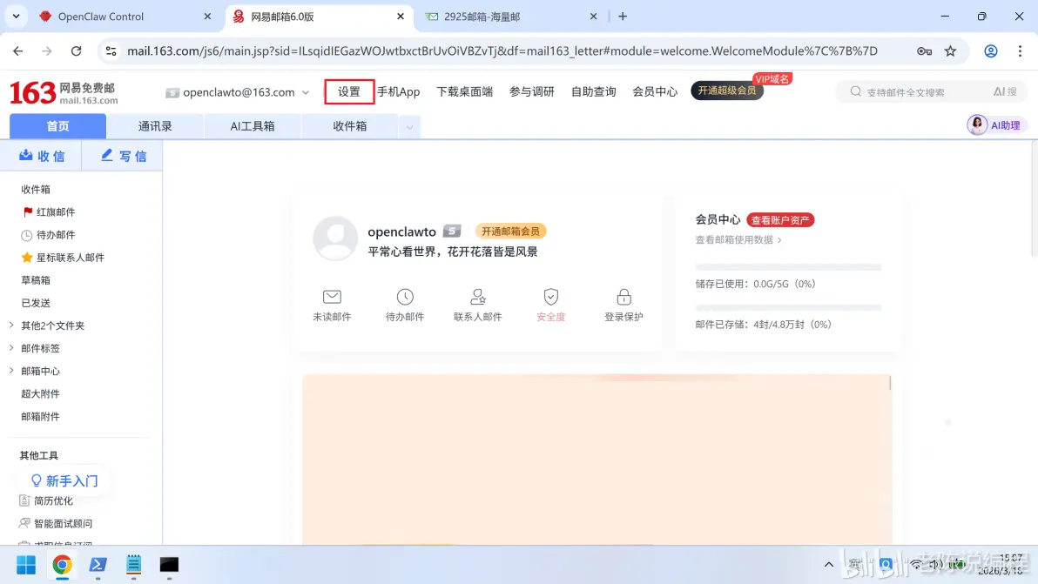Click the 储存已使用 storage progress bar
Viewport: 1038px width, 584px height.
pyautogui.click(x=788, y=267)
